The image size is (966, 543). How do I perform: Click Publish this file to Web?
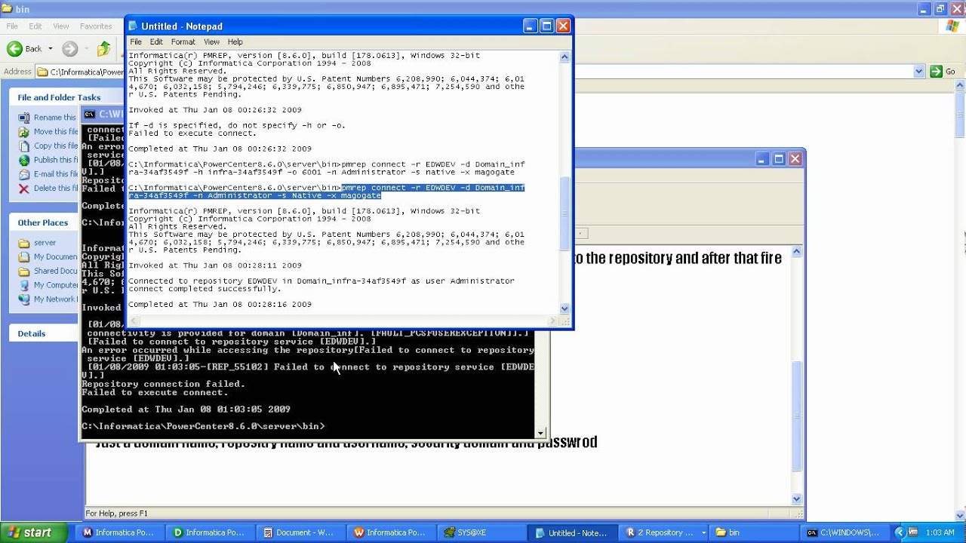click(x=55, y=160)
